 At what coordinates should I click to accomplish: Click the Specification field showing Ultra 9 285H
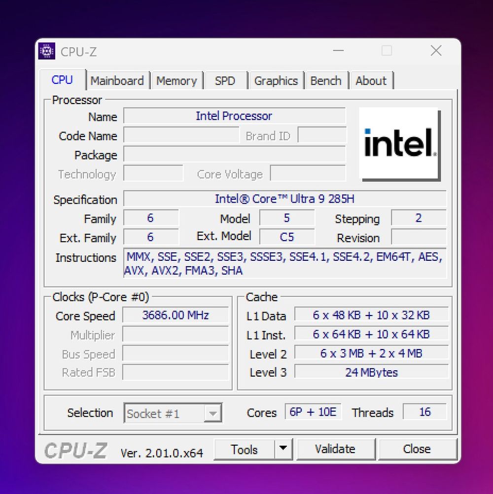pyautogui.click(x=284, y=199)
